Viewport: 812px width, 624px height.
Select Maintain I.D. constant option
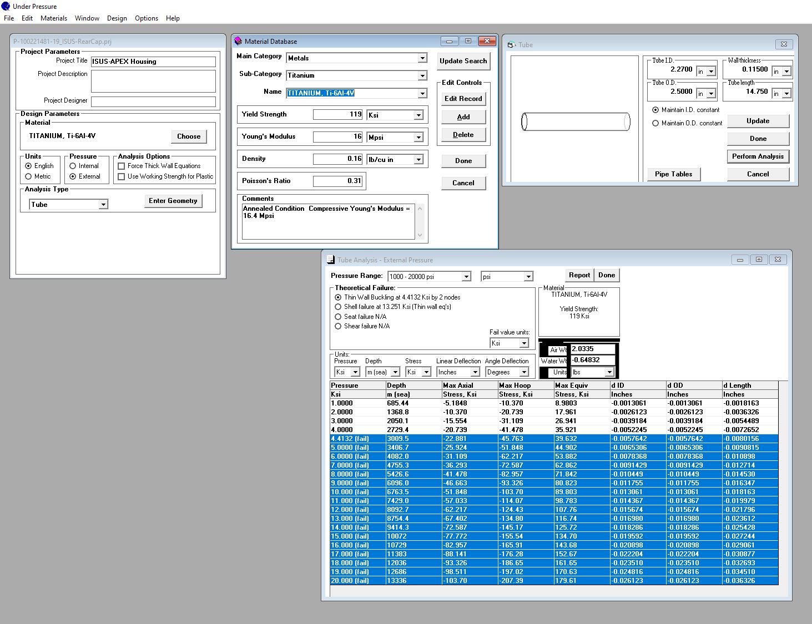655,110
